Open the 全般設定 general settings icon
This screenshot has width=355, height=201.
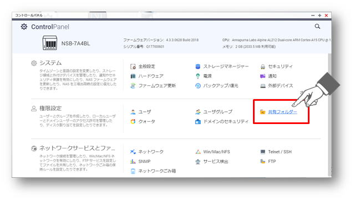pyautogui.click(x=133, y=66)
